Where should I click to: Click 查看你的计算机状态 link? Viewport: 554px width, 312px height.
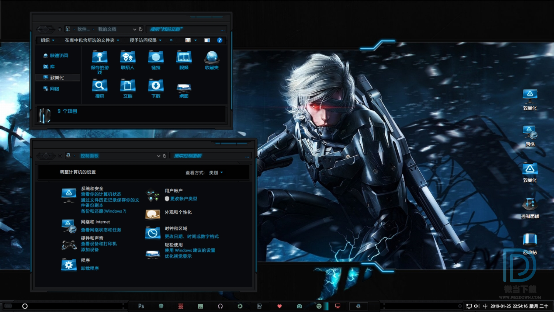tap(101, 194)
